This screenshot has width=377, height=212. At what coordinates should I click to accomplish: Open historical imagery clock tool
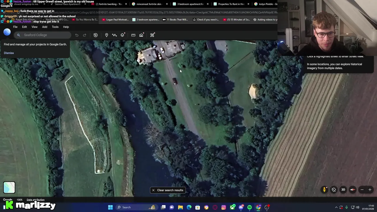point(95,35)
